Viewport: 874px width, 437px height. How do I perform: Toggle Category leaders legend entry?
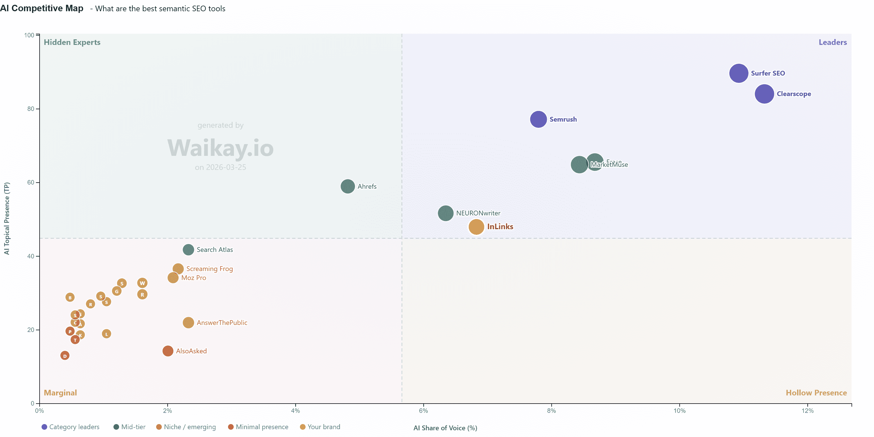pyautogui.click(x=70, y=427)
